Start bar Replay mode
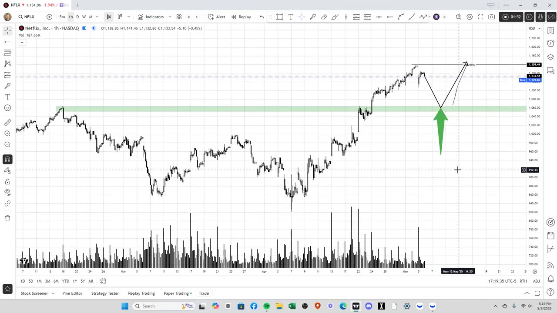This screenshot has height=313, width=557. tap(241, 17)
